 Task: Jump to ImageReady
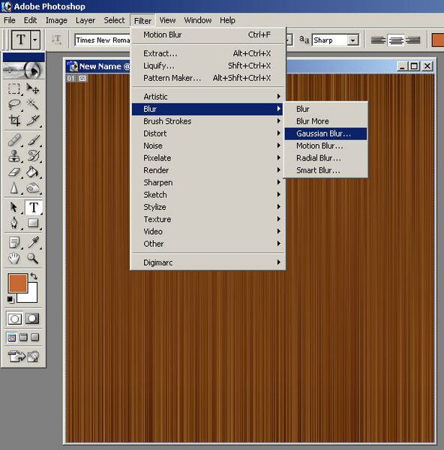coord(23,356)
